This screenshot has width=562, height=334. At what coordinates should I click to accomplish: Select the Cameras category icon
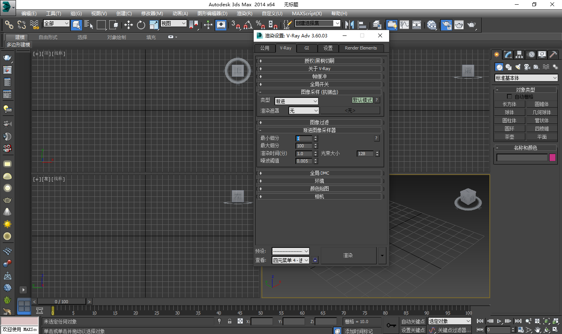(527, 67)
